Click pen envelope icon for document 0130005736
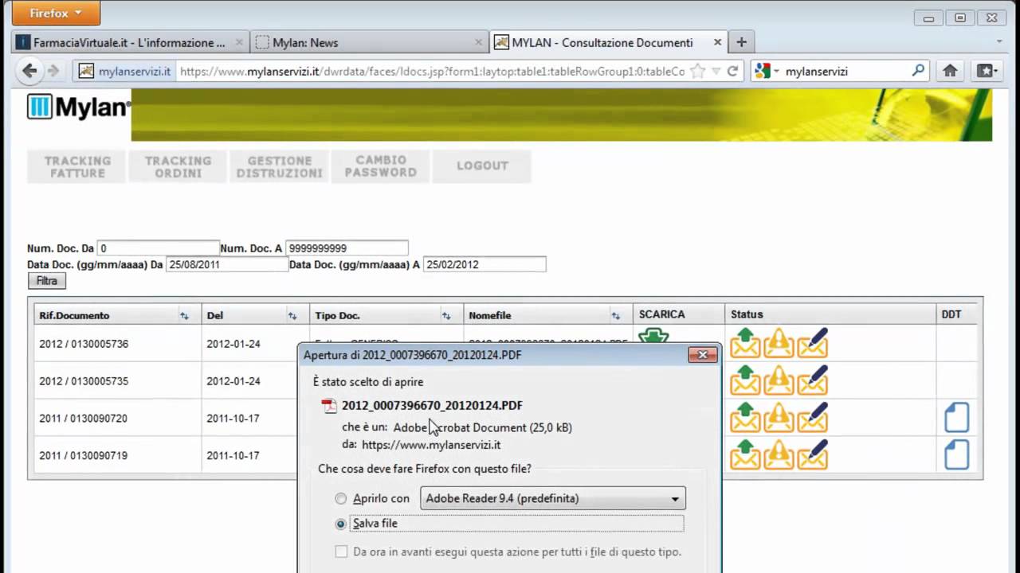Image resolution: width=1020 pixels, height=573 pixels. pyautogui.click(x=812, y=343)
